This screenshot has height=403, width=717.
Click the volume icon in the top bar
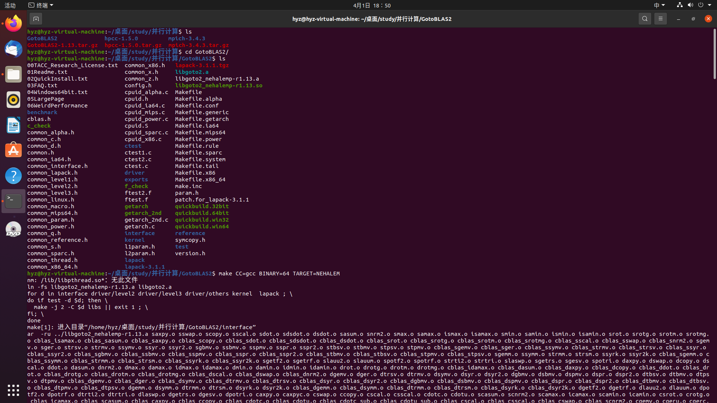point(690,5)
